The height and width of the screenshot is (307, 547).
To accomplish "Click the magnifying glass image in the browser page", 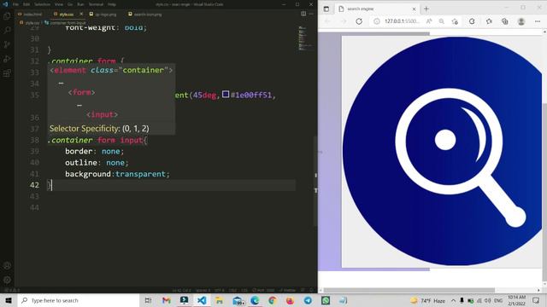I will (443, 151).
